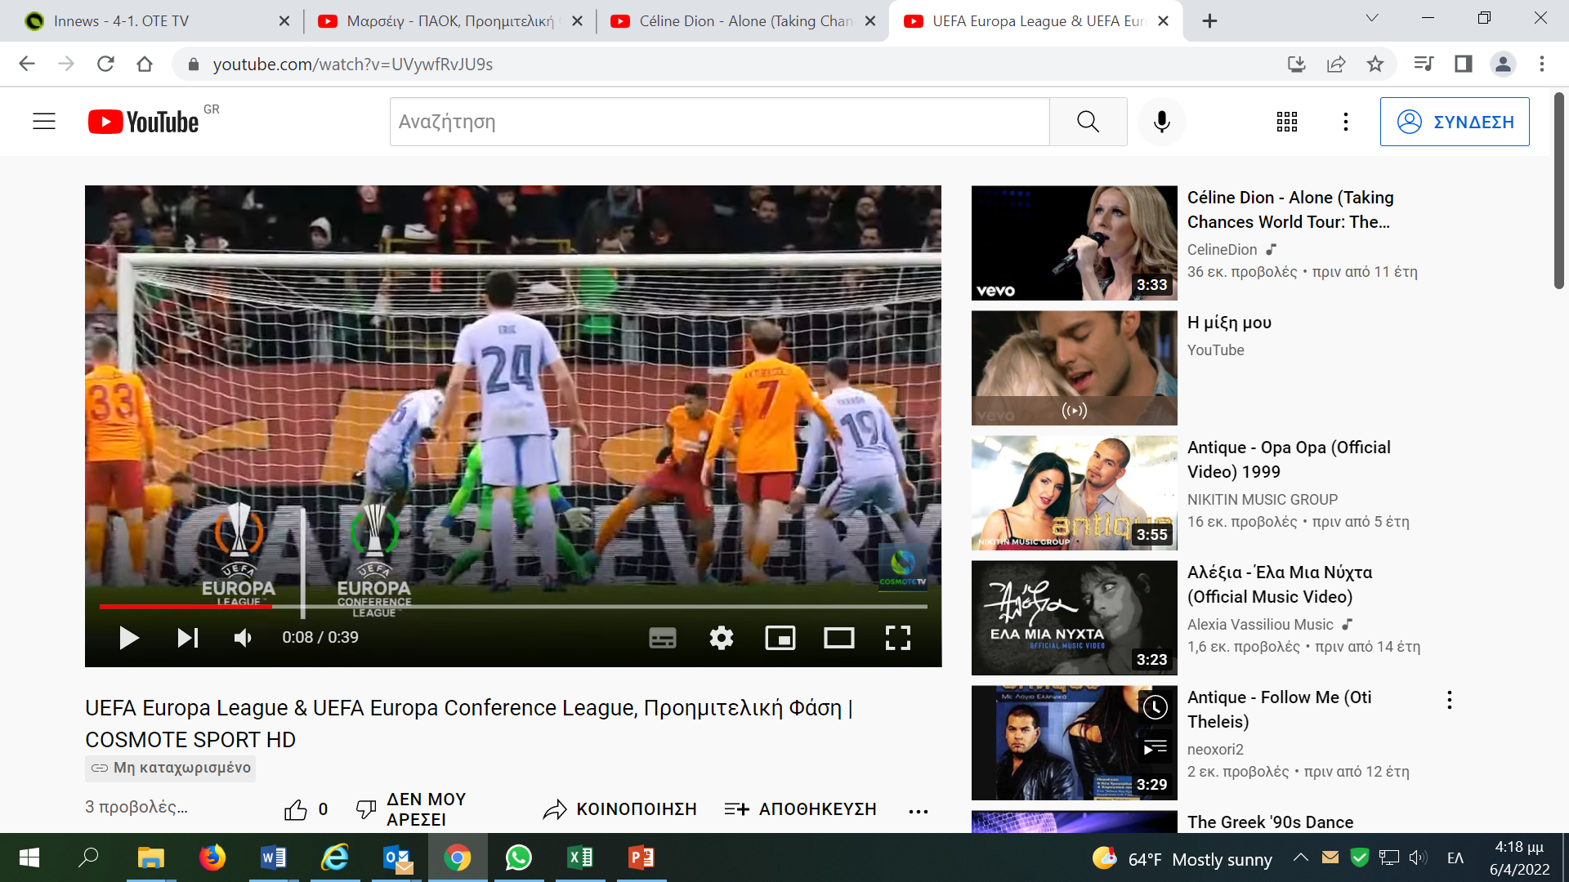Open YouTube apps grid
The width and height of the screenshot is (1569, 882).
[x=1287, y=122]
